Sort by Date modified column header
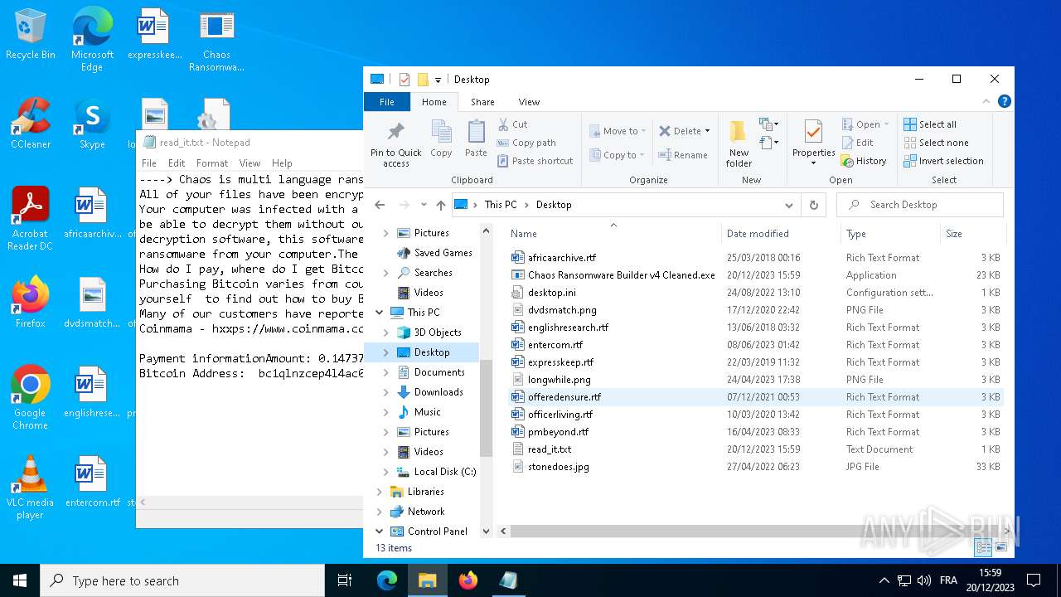 pyautogui.click(x=781, y=234)
